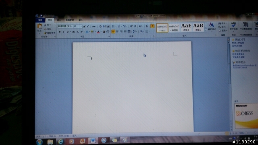Apply the No Spacing (無間距) style

click(x=174, y=28)
